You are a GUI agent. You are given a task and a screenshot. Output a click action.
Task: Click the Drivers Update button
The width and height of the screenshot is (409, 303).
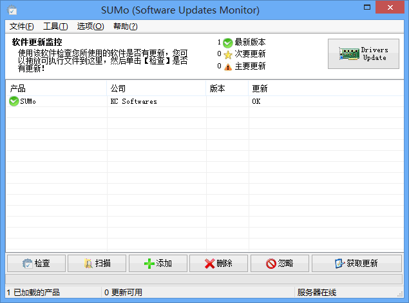tap(363, 54)
